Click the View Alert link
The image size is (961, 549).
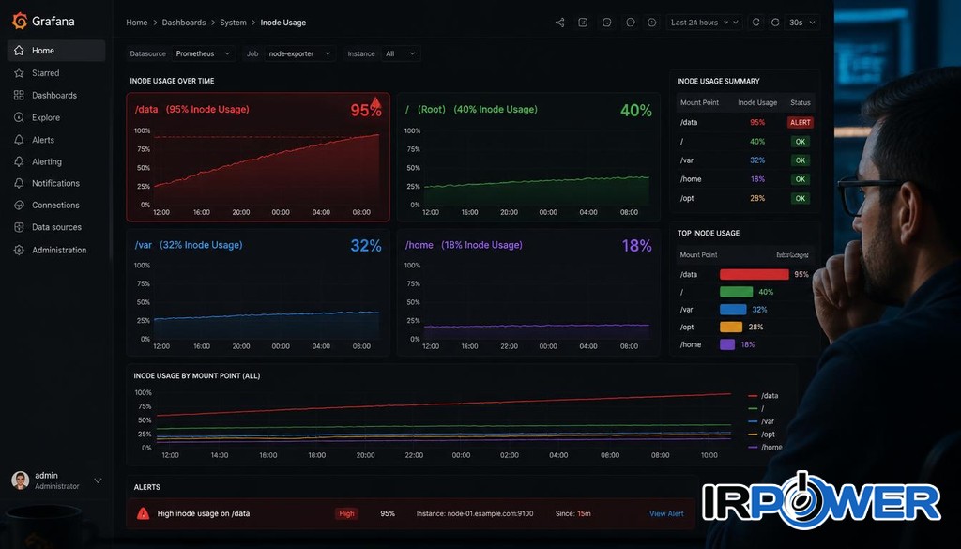(x=666, y=513)
